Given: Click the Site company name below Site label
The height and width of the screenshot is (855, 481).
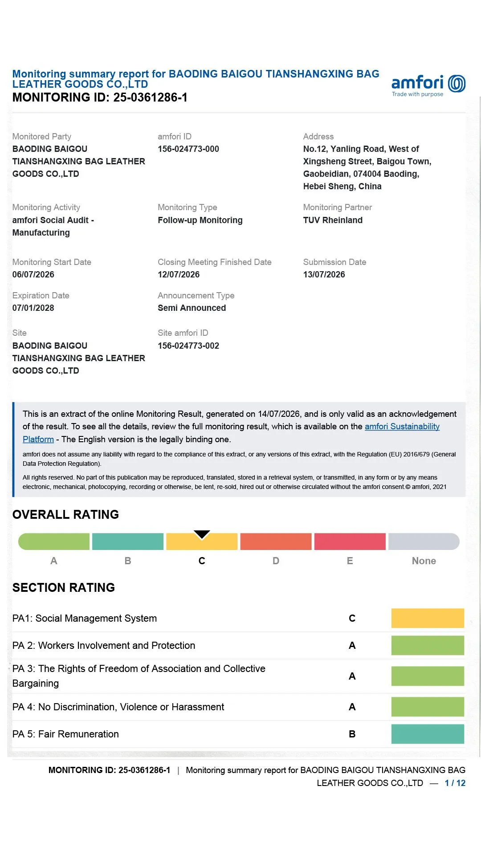Looking at the screenshot, I should (x=79, y=358).
